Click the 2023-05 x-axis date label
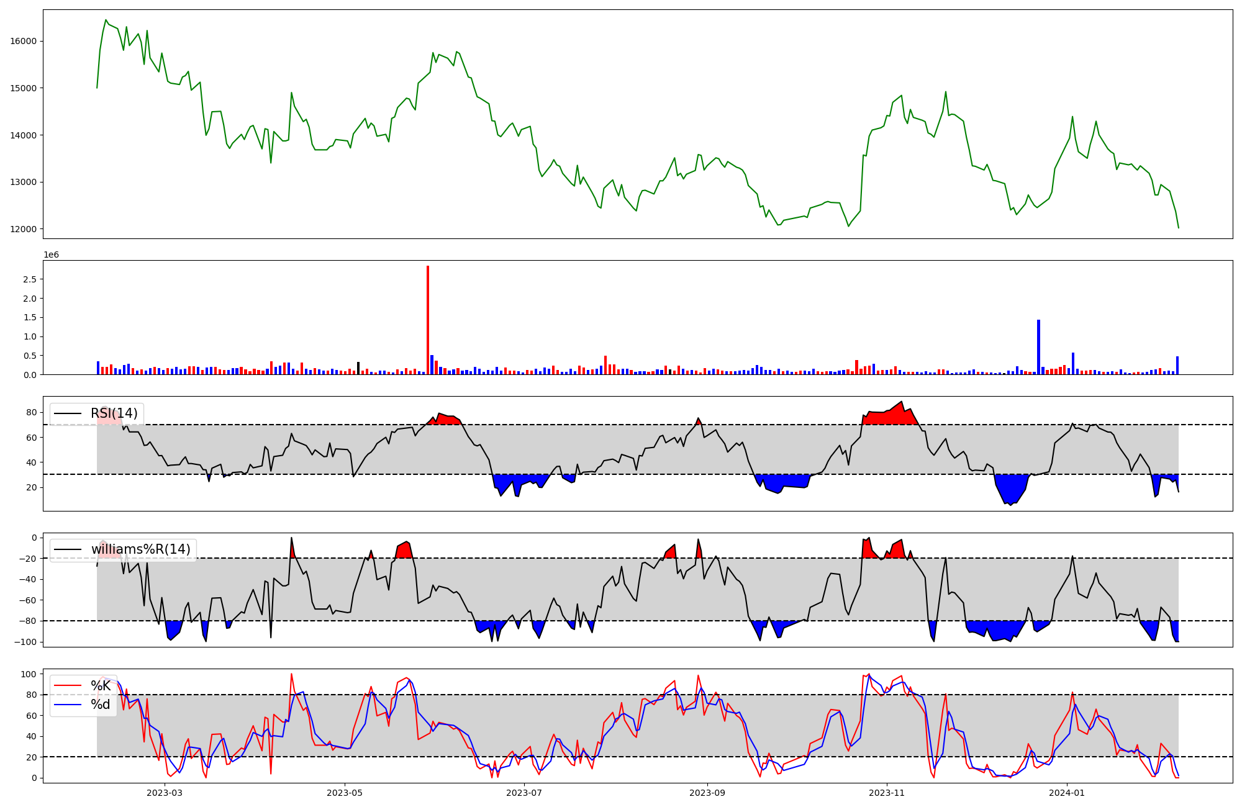The height and width of the screenshot is (807, 1242). (345, 793)
